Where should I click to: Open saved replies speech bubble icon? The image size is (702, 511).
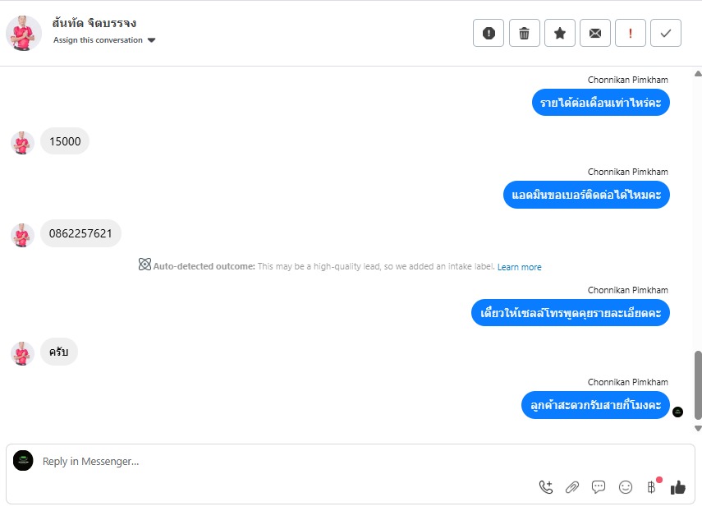599,487
